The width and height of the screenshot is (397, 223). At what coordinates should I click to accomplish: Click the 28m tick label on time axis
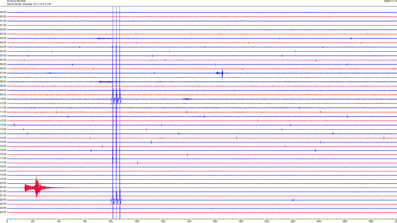[371, 221]
